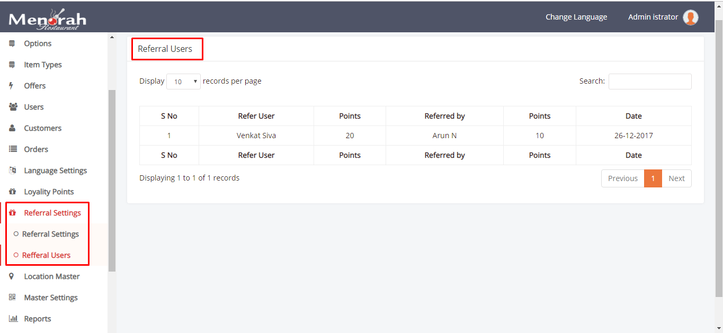Select the Users group icon
The height and width of the screenshot is (333, 723).
(12, 106)
